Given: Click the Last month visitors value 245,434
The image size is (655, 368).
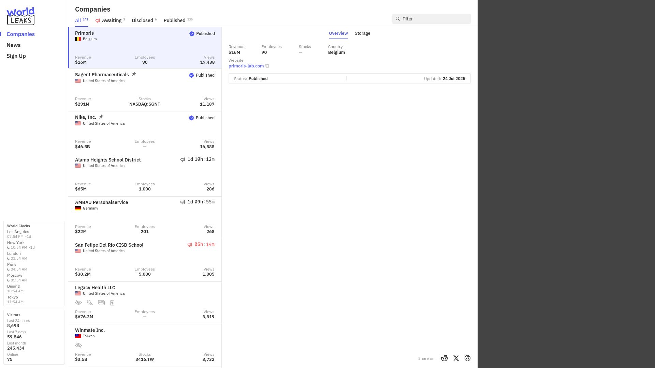Looking at the screenshot, I should pos(16,348).
